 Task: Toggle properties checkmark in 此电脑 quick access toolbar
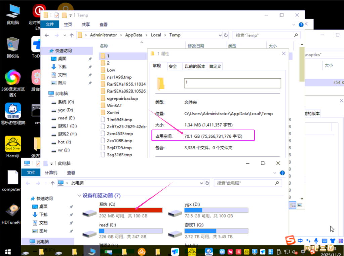(x=38, y=163)
